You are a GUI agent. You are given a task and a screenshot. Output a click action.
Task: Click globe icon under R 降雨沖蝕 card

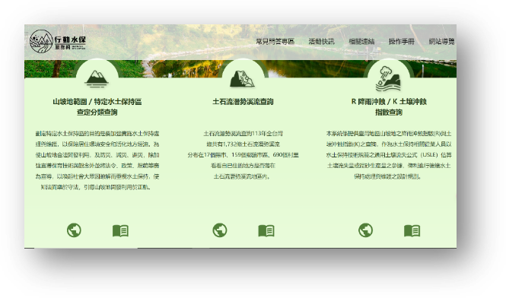pyautogui.click(x=366, y=230)
